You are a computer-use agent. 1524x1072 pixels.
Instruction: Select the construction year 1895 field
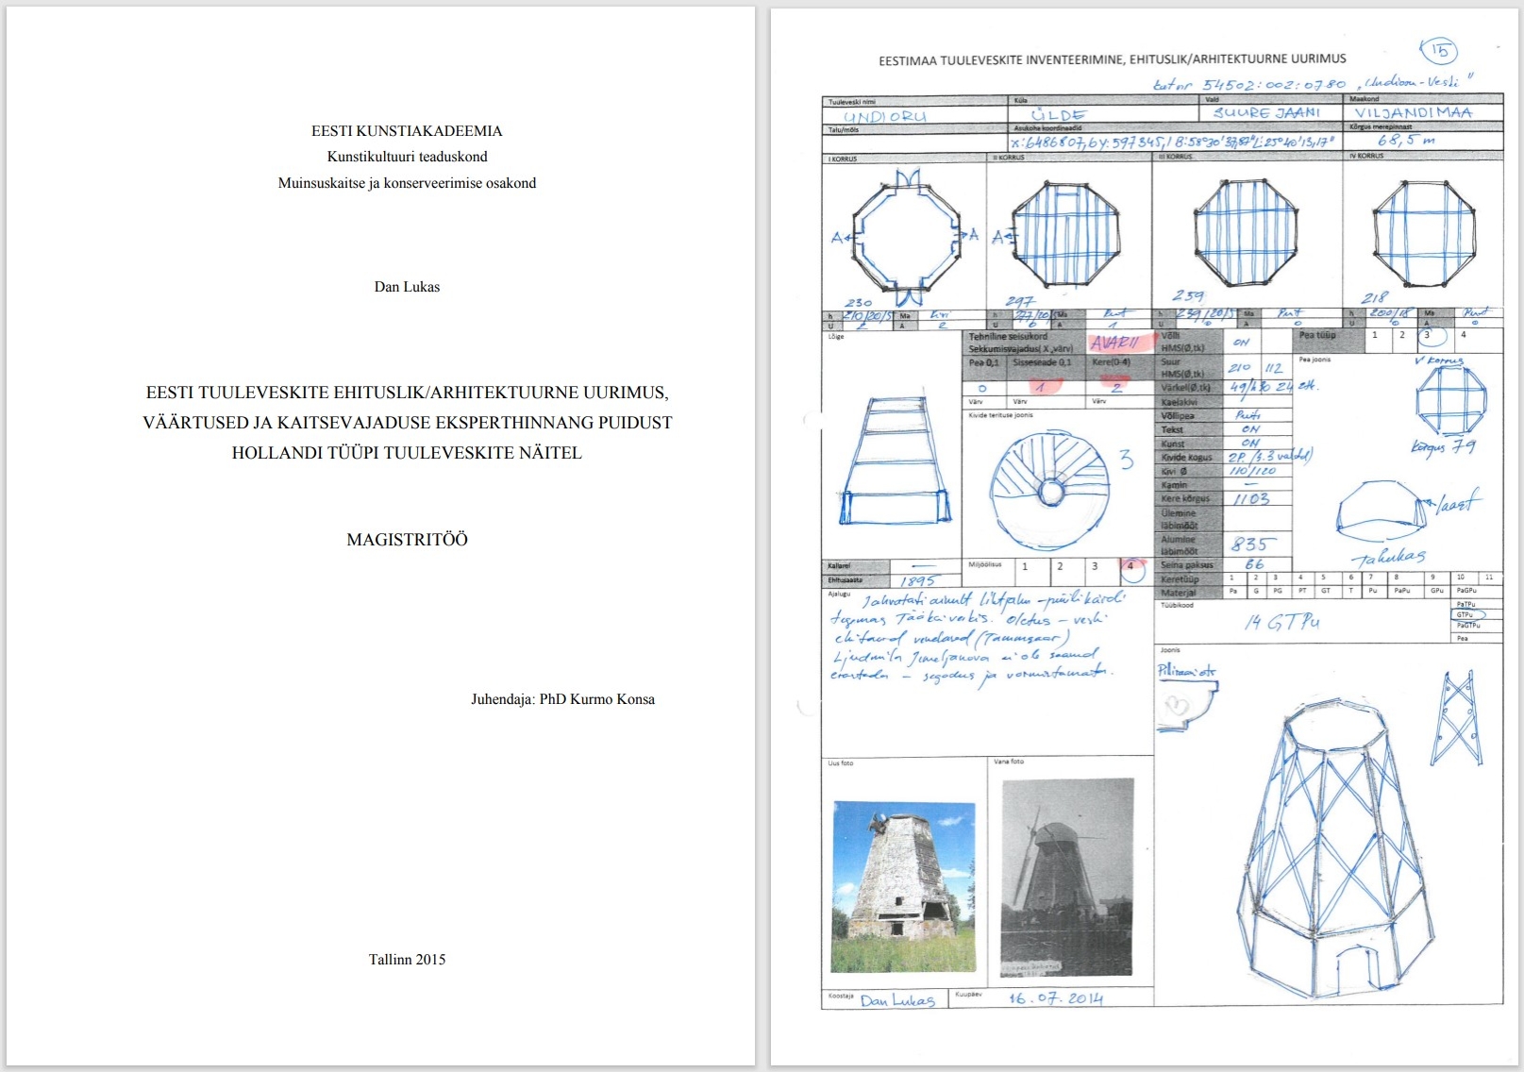tap(918, 580)
